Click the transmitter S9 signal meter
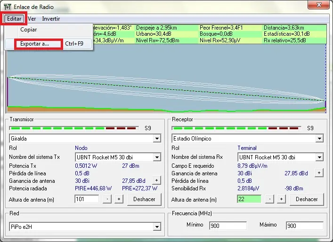 74,128
